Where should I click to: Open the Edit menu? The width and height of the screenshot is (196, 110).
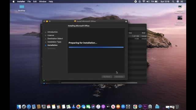[x=35, y=2]
